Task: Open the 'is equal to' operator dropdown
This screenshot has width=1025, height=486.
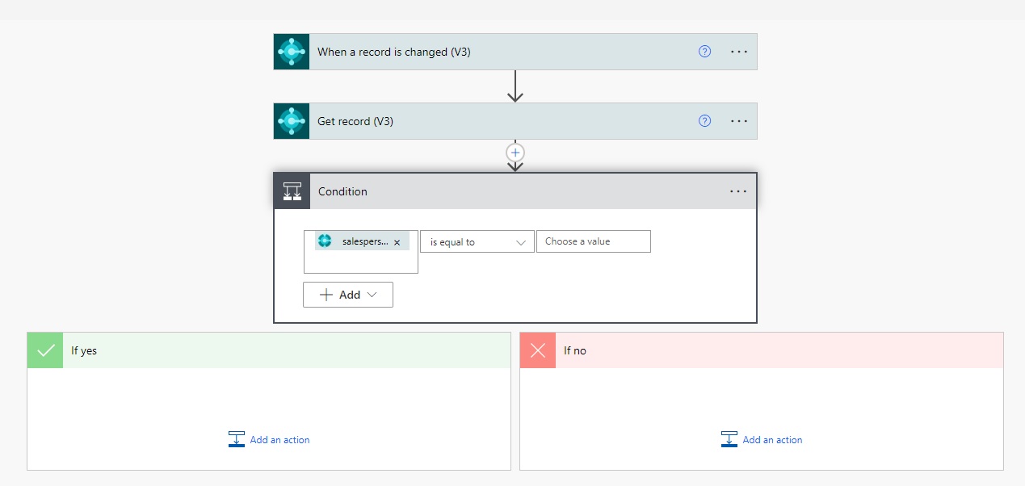Action: [x=477, y=241]
